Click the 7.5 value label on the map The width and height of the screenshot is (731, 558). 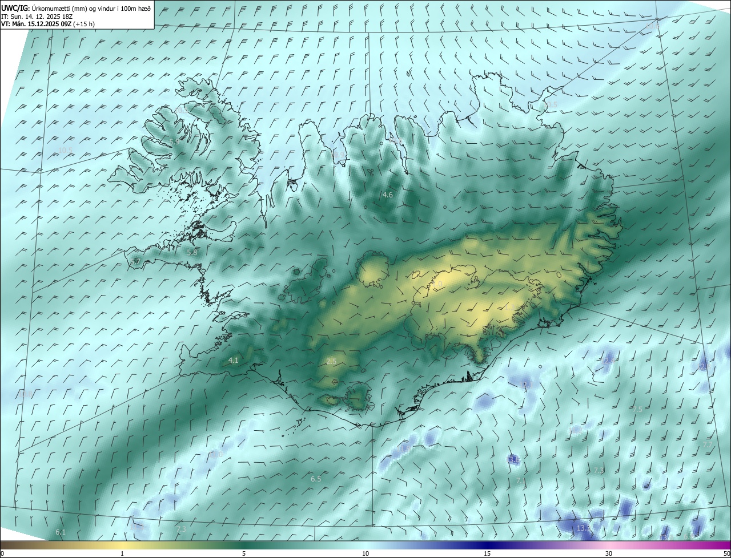point(637,409)
